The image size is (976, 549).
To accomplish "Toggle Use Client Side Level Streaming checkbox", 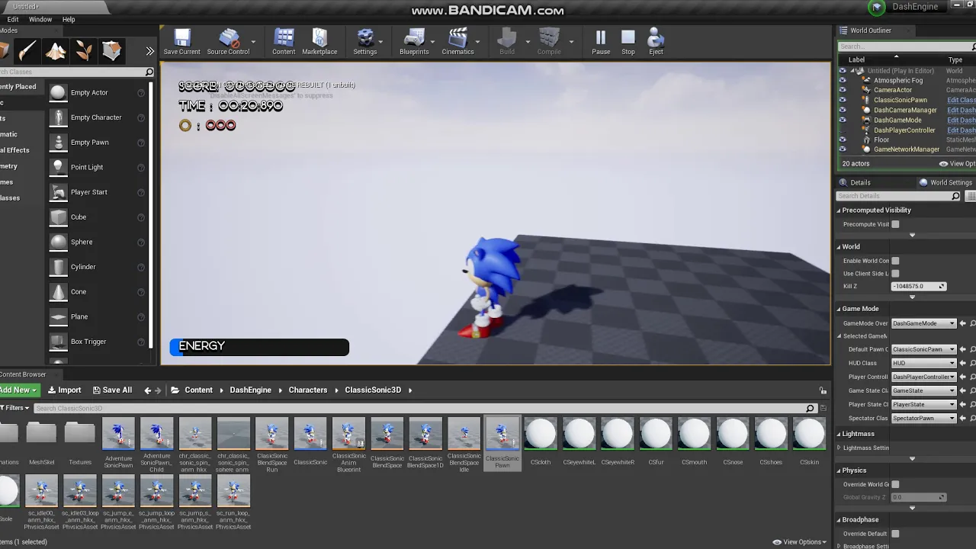I will pyautogui.click(x=895, y=273).
